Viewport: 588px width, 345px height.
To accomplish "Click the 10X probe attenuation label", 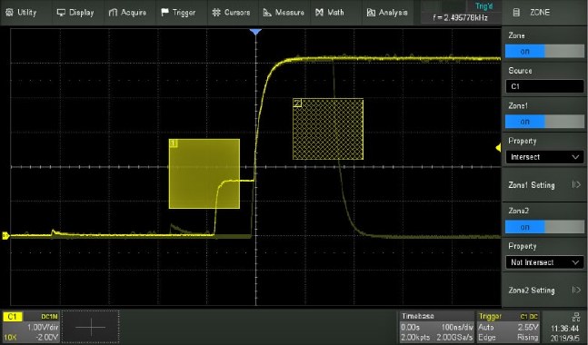I will pos(10,337).
